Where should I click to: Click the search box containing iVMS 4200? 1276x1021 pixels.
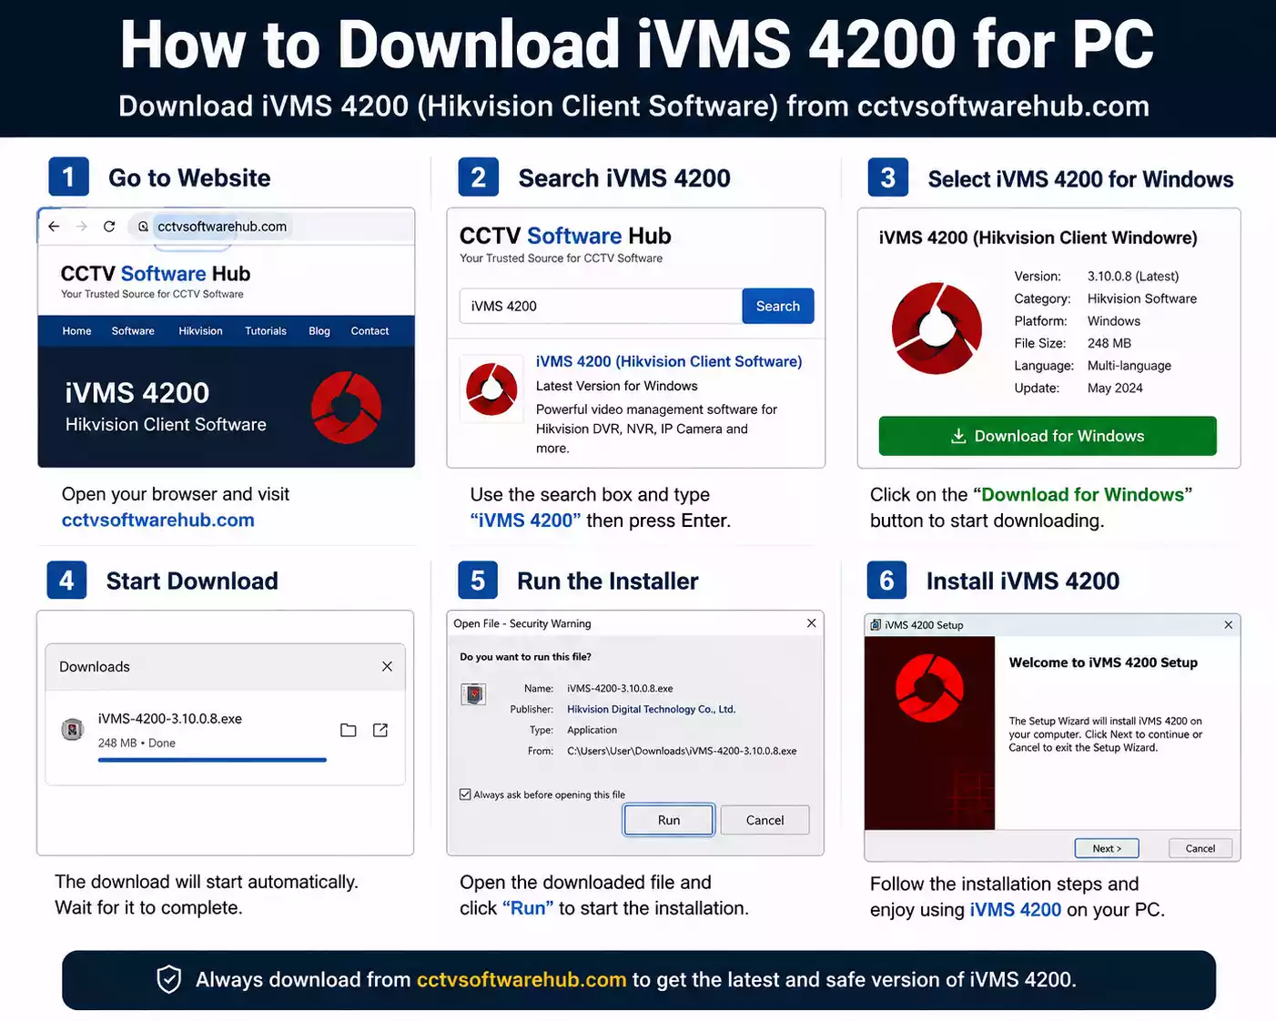tap(601, 307)
